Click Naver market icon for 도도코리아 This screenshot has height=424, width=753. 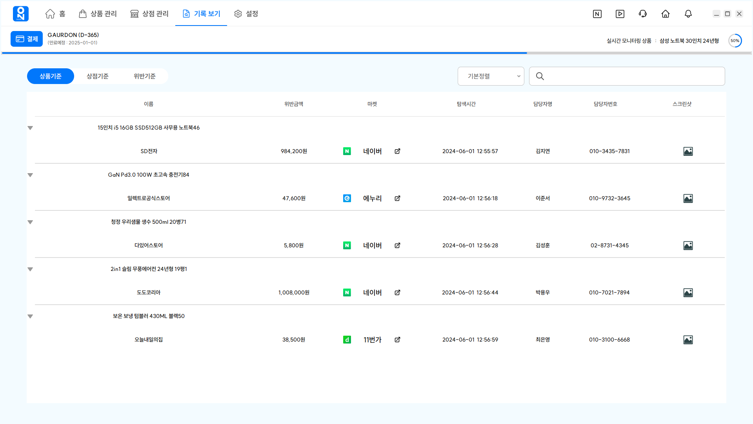[347, 292]
